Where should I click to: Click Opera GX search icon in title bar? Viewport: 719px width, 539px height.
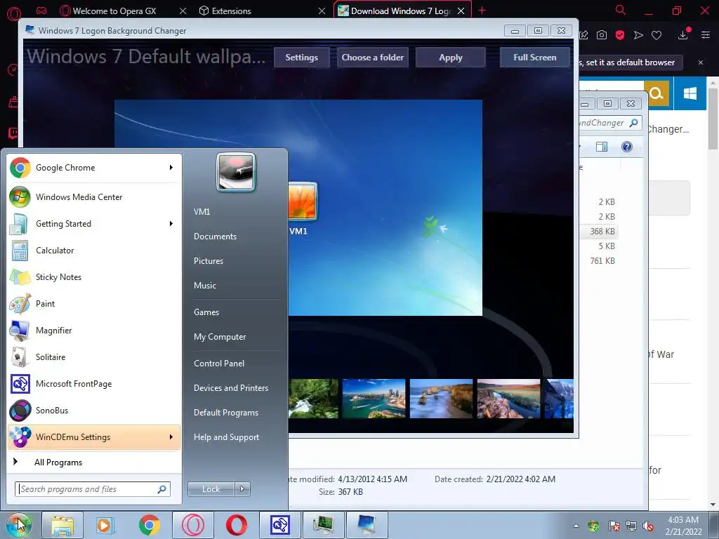[621, 10]
